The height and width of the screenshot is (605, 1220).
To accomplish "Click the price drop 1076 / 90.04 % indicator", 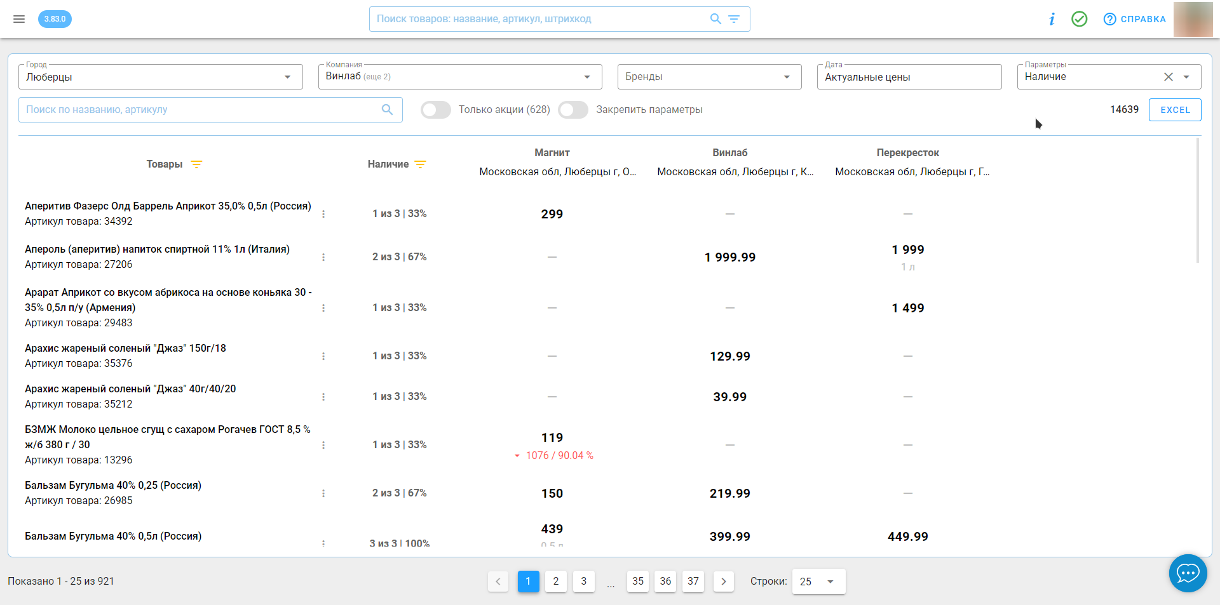I will tap(553, 456).
